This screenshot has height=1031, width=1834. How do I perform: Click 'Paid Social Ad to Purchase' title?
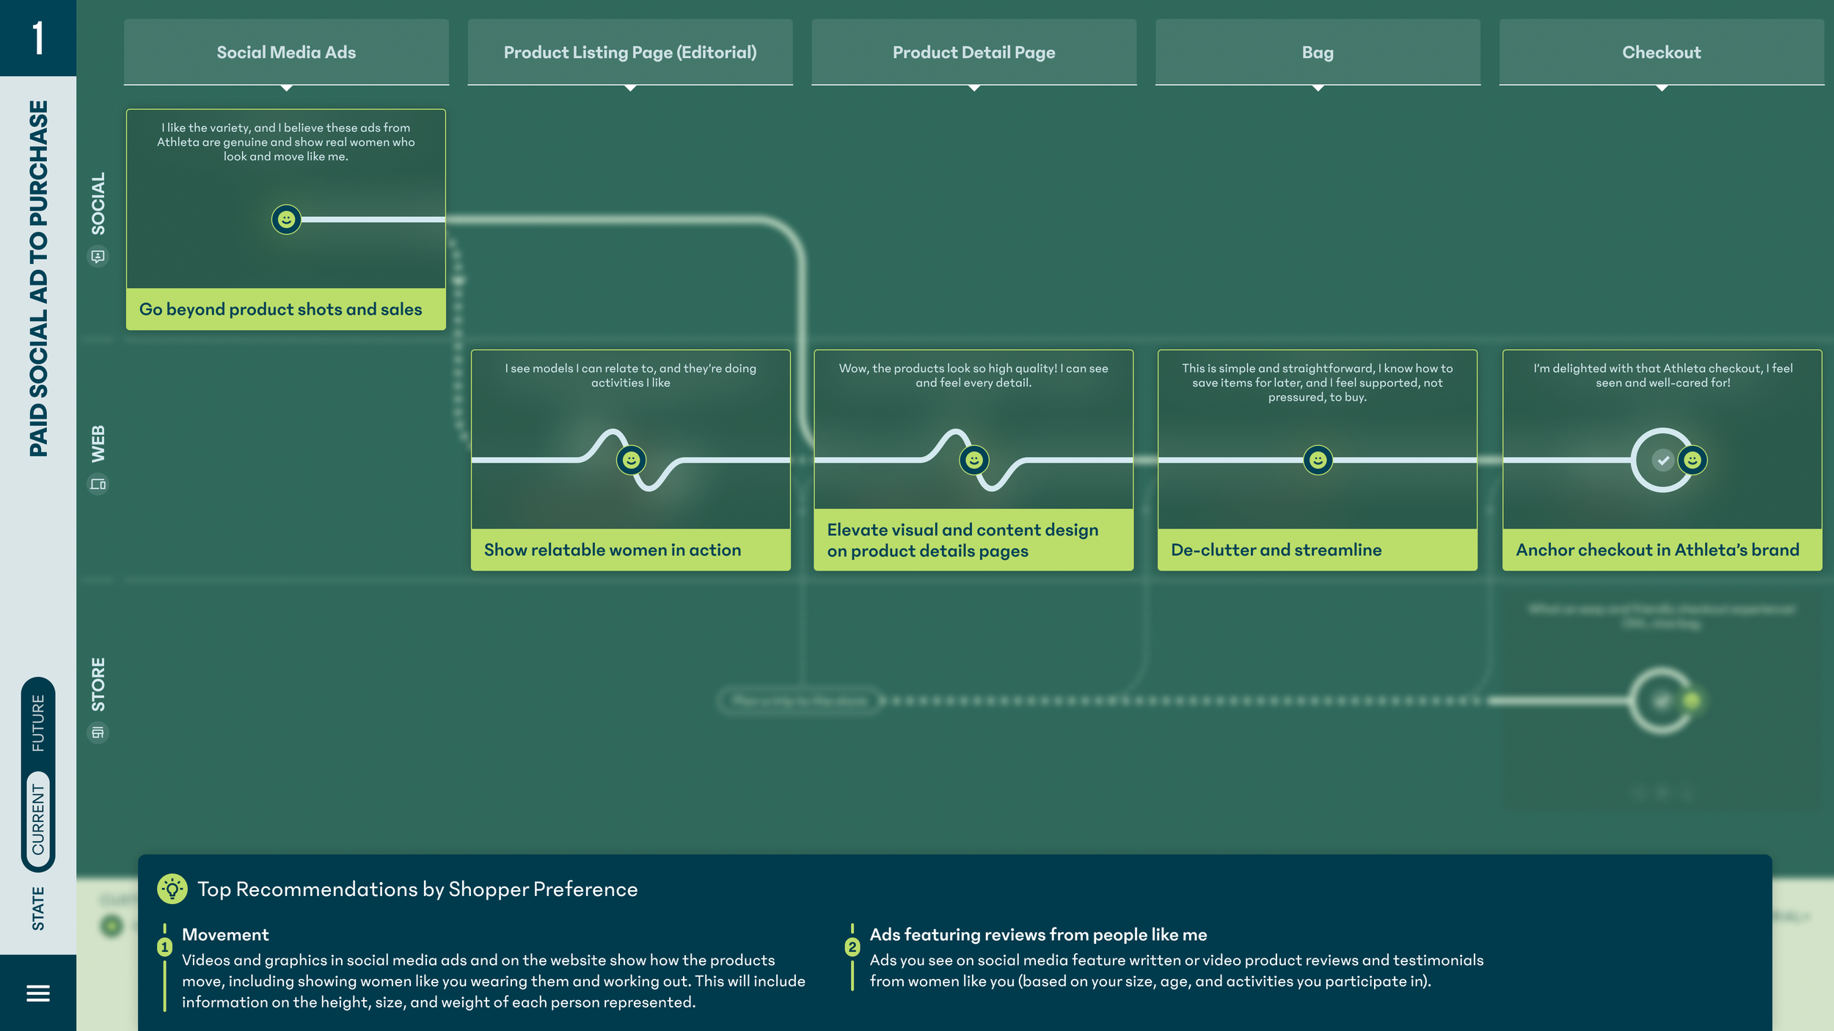38,279
